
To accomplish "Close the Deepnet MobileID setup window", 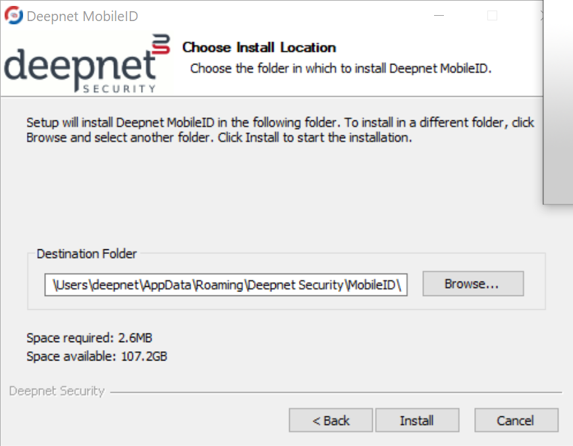I will coord(540,16).
